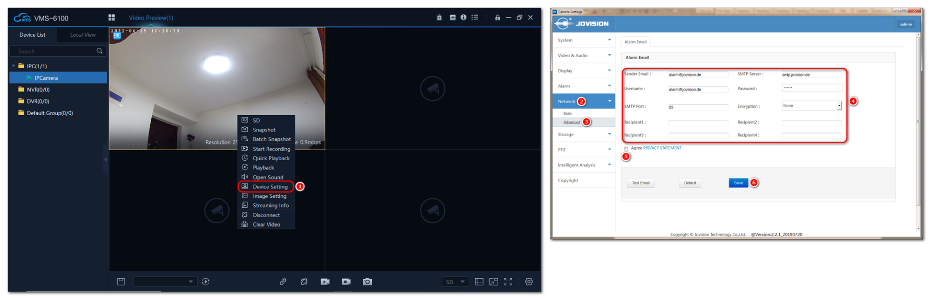Open the SD stream quality dropdown
This screenshot has height=300, width=931.
tap(455, 282)
